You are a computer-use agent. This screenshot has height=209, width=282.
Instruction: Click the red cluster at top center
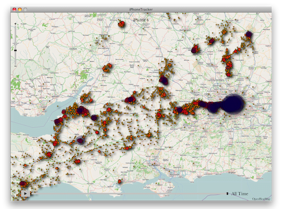pyautogui.click(x=121, y=24)
